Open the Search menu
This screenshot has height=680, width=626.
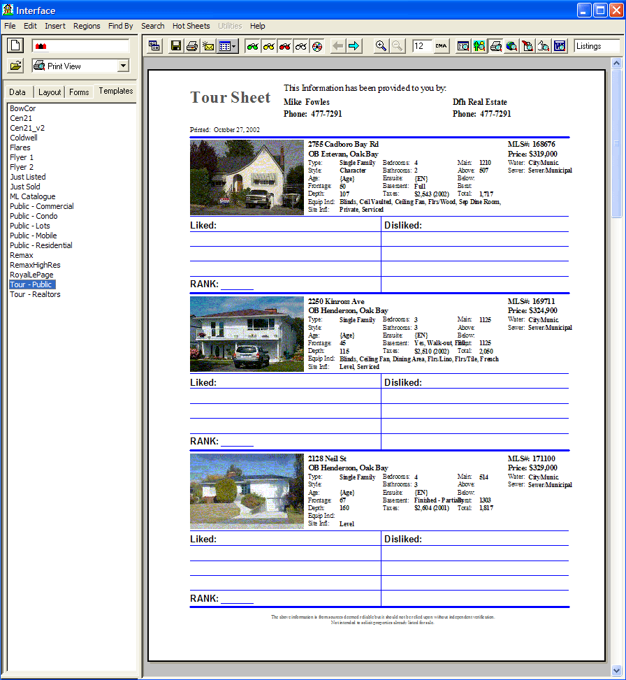[x=152, y=26]
